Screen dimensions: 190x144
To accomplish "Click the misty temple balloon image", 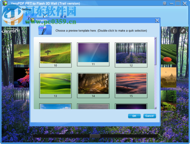I will 168,77.
